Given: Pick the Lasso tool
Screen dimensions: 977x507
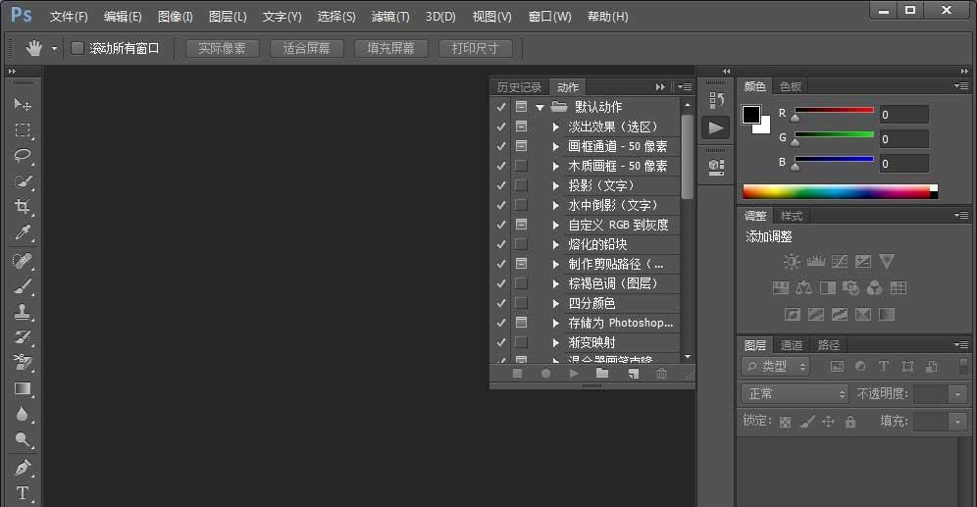Looking at the screenshot, I should point(23,155).
